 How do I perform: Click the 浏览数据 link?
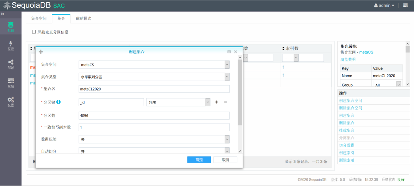coord(348,59)
